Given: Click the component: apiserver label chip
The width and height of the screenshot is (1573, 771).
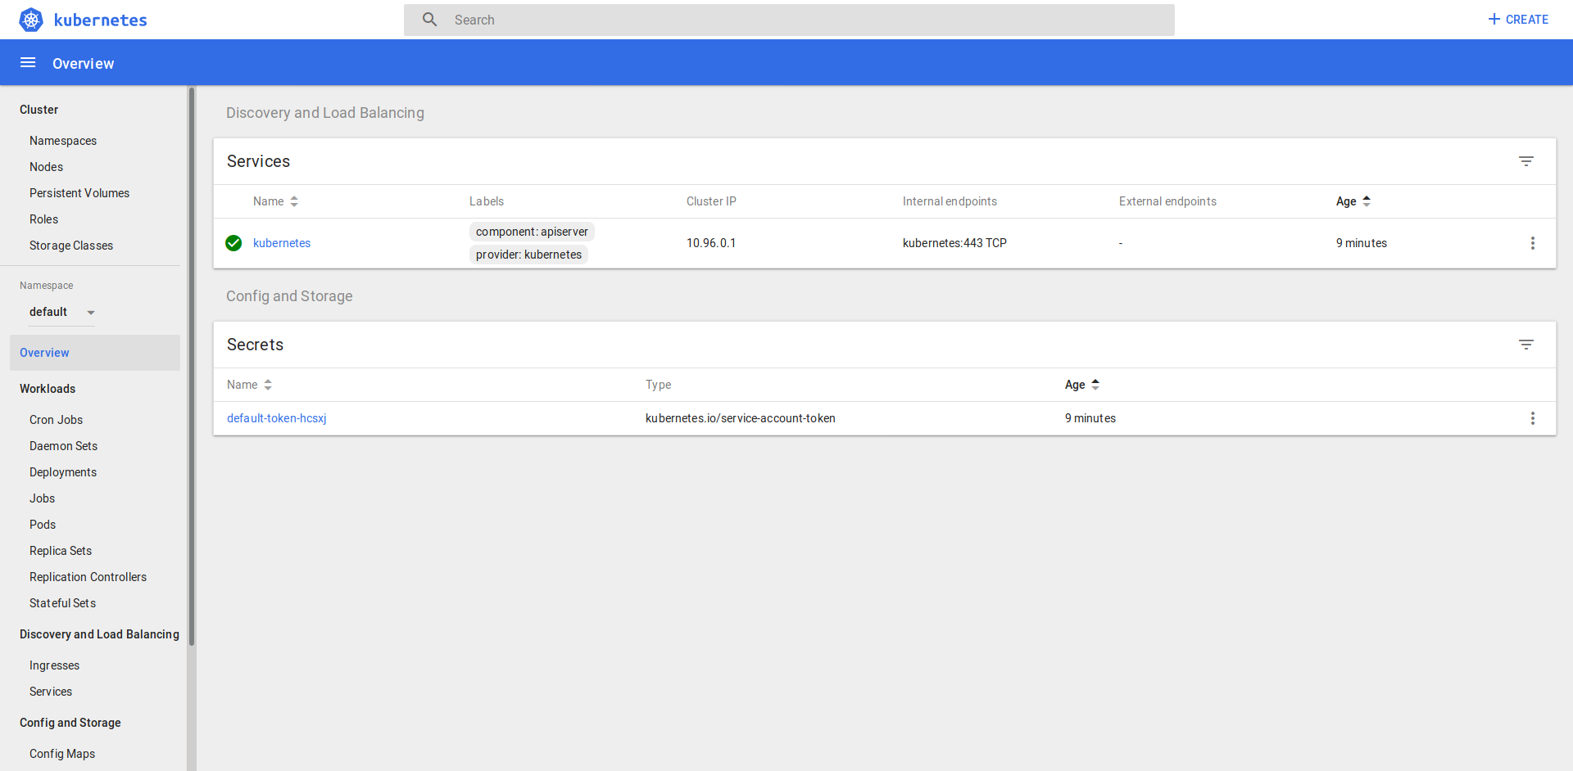Looking at the screenshot, I should click(x=532, y=232).
